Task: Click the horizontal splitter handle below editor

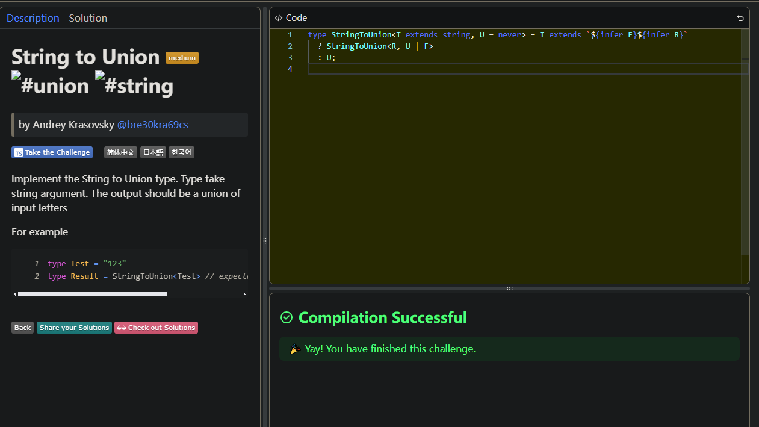Action: tap(509, 288)
